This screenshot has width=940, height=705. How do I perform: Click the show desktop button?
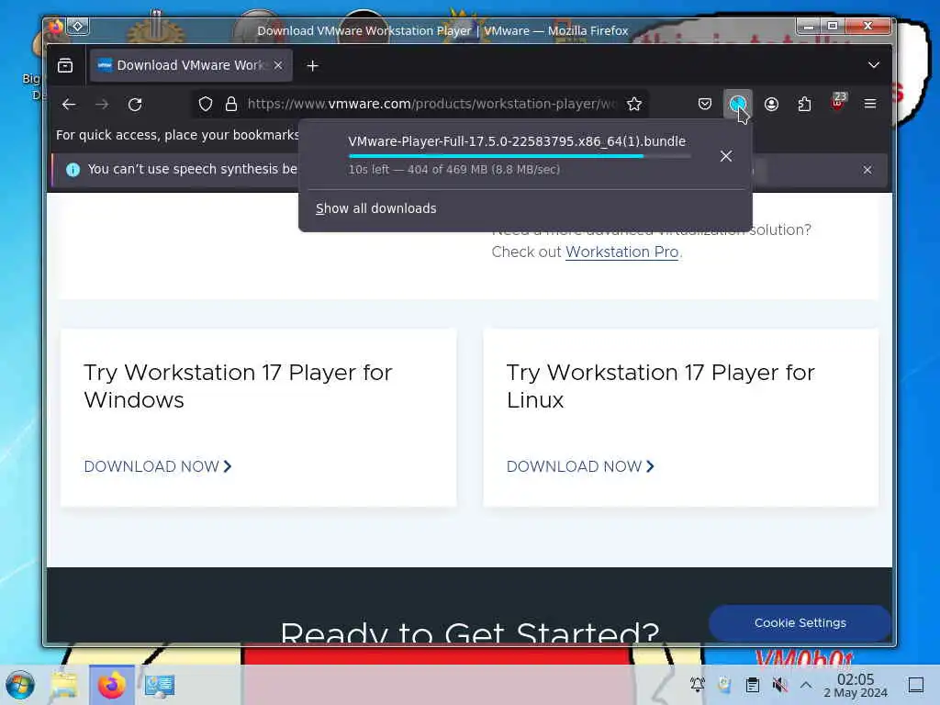tap(916, 685)
